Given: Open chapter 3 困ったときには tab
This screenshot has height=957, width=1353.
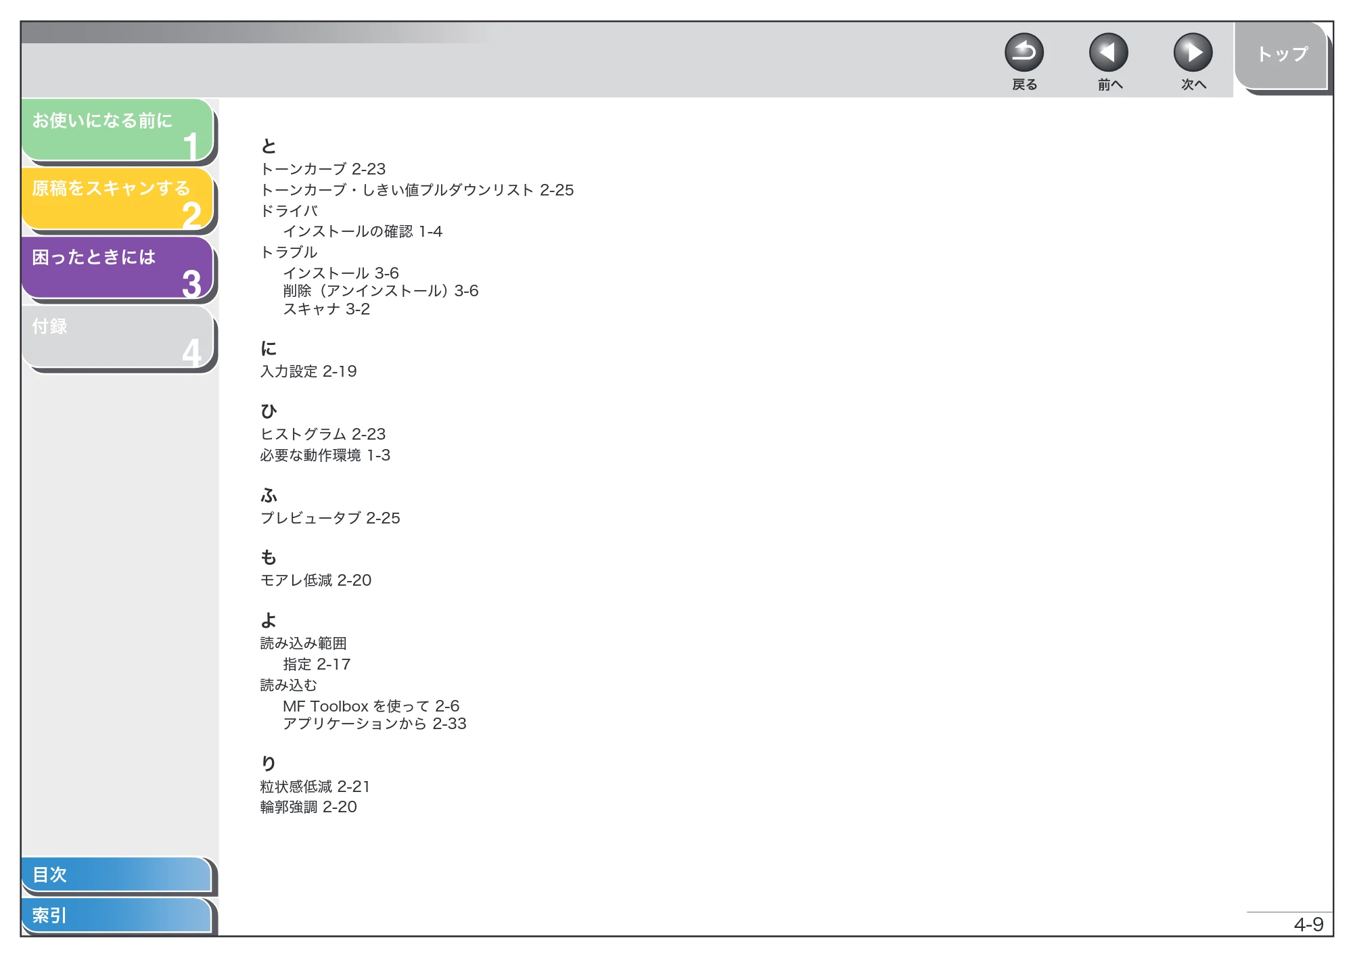Looking at the screenshot, I should 118,268.
